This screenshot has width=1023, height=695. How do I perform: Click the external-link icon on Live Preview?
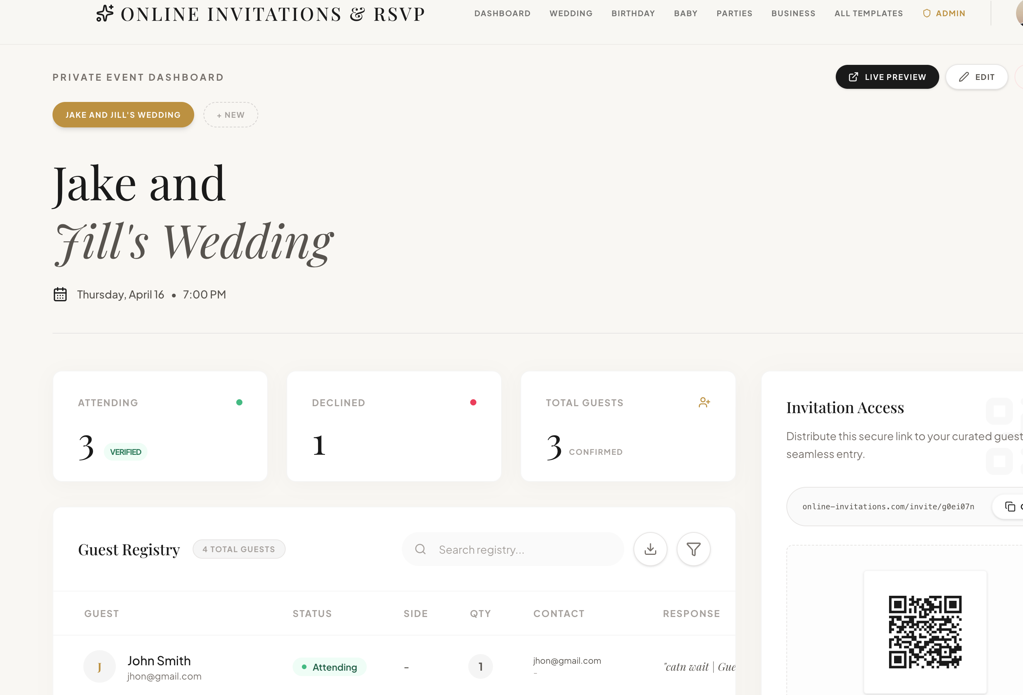(x=853, y=77)
